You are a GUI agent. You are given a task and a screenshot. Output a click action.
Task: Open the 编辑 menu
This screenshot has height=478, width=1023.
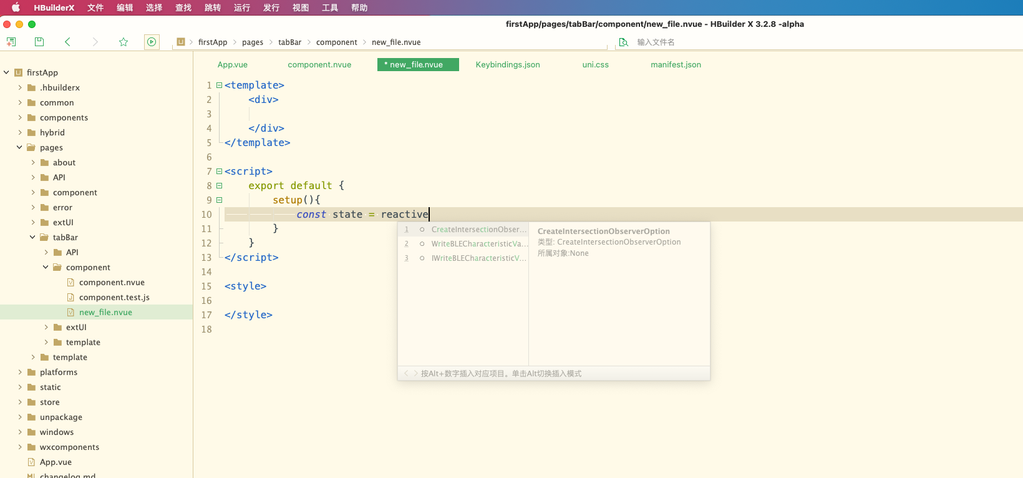pos(125,7)
